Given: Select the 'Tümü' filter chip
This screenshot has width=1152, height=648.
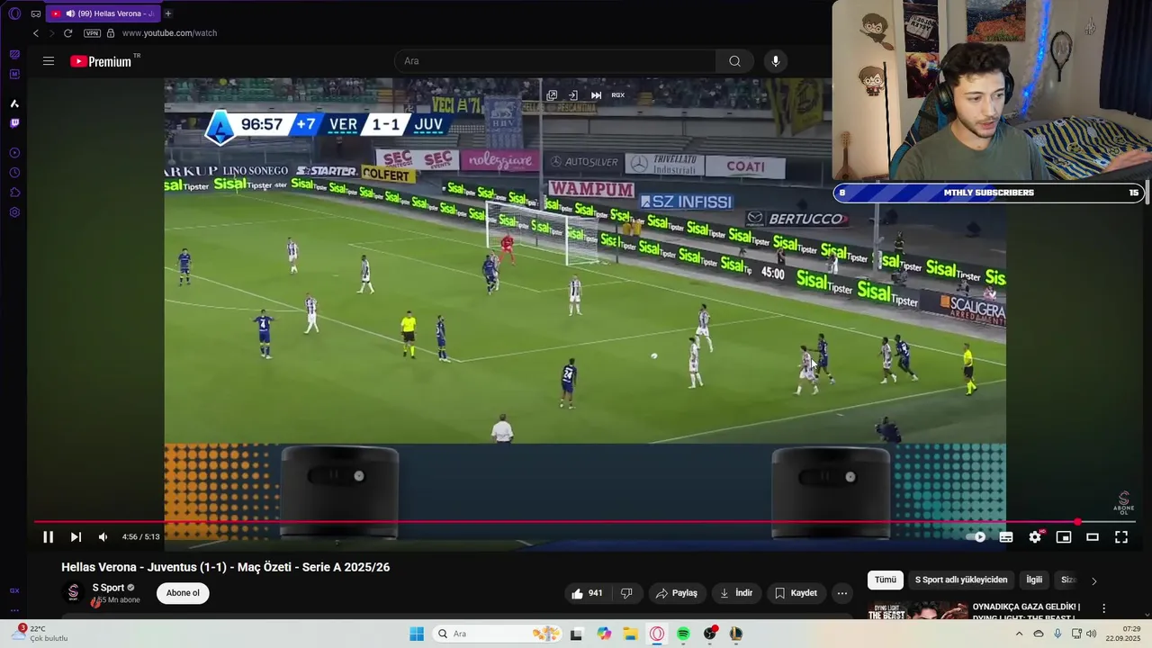Looking at the screenshot, I should (x=886, y=580).
